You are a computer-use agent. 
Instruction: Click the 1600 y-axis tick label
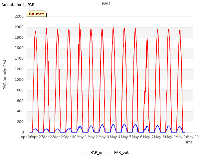pyautogui.click(x=19, y=48)
